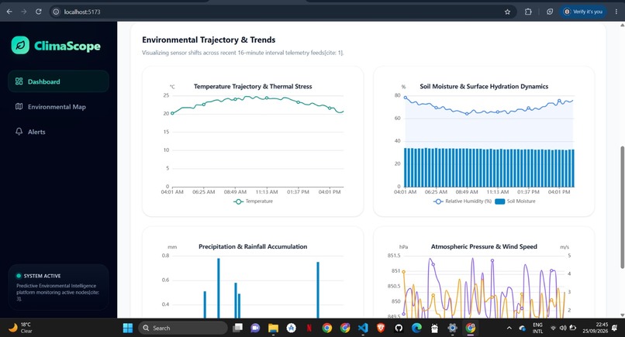
Task: Click the taskbar Search box
Action: 183,328
